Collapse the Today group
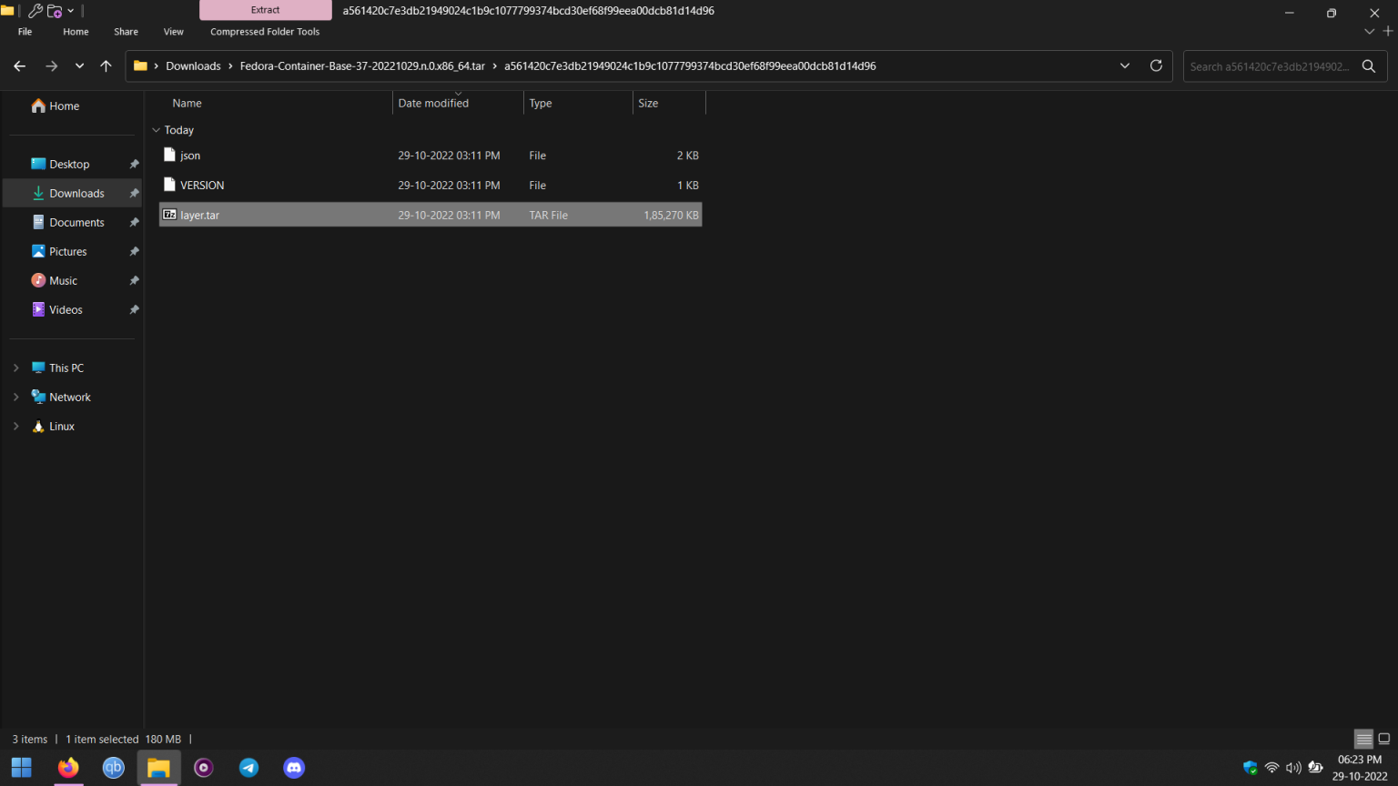 point(157,130)
